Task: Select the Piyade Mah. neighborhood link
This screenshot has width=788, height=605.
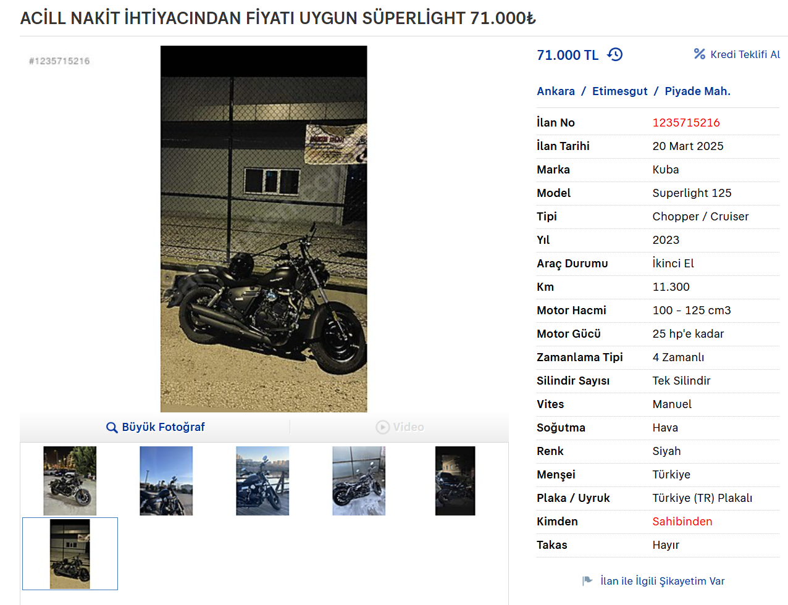Action: click(697, 91)
